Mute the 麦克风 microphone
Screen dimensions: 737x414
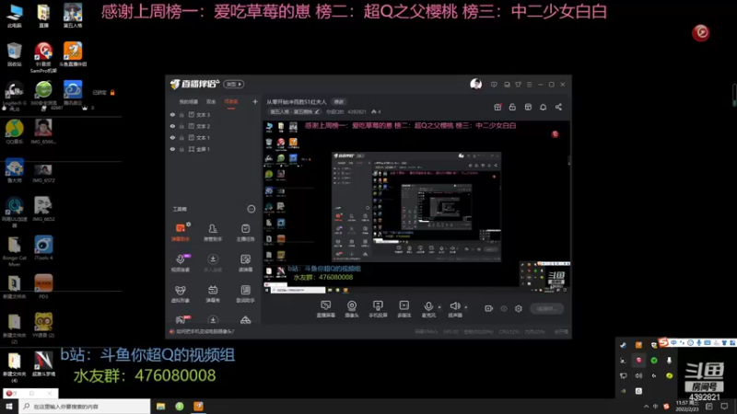click(428, 309)
